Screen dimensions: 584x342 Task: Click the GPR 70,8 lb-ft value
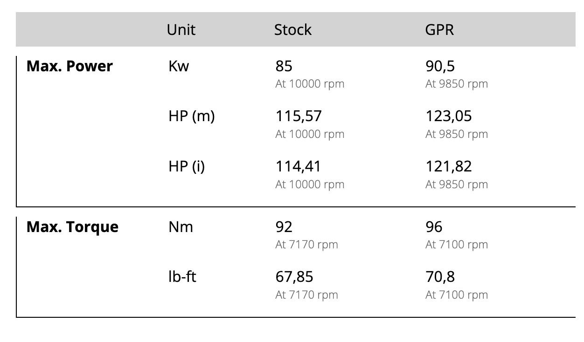tap(440, 277)
